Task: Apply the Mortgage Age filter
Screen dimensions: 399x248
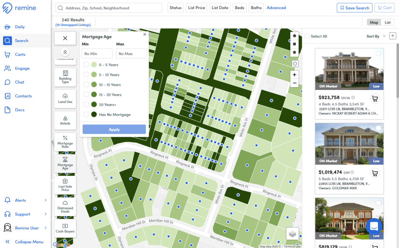Action: pos(114,129)
